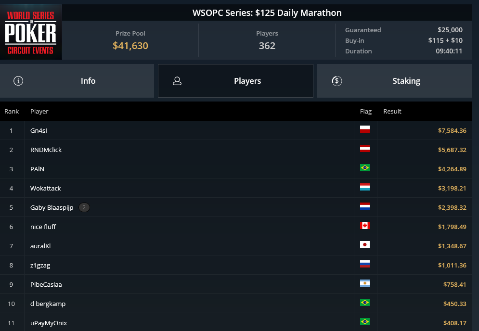Click the Rank column header
The width and height of the screenshot is (479, 331).
(12, 112)
